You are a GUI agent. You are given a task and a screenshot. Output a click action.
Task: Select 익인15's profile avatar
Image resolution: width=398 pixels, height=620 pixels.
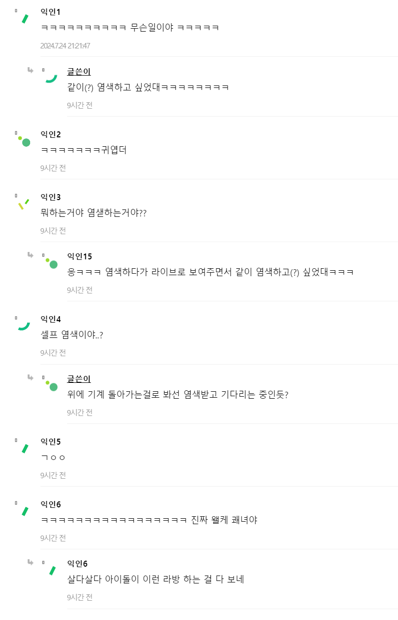(x=50, y=262)
